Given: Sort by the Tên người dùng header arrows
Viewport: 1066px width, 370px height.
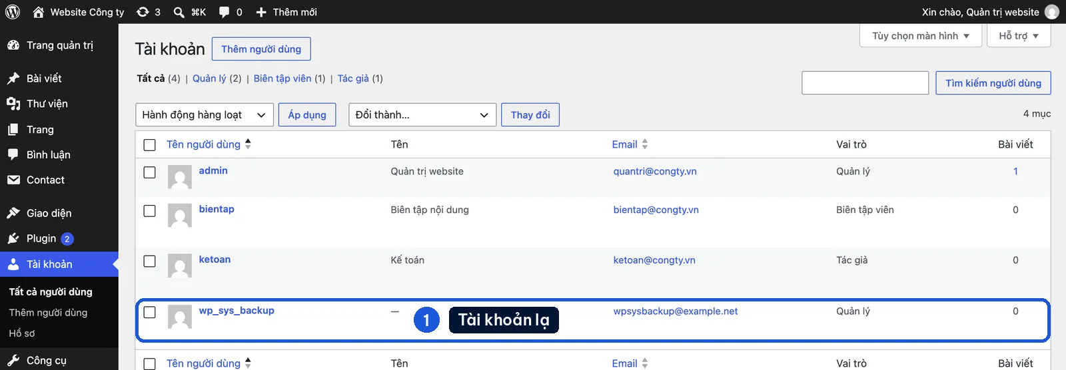Looking at the screenshot, I should click(x=248, y=144).
